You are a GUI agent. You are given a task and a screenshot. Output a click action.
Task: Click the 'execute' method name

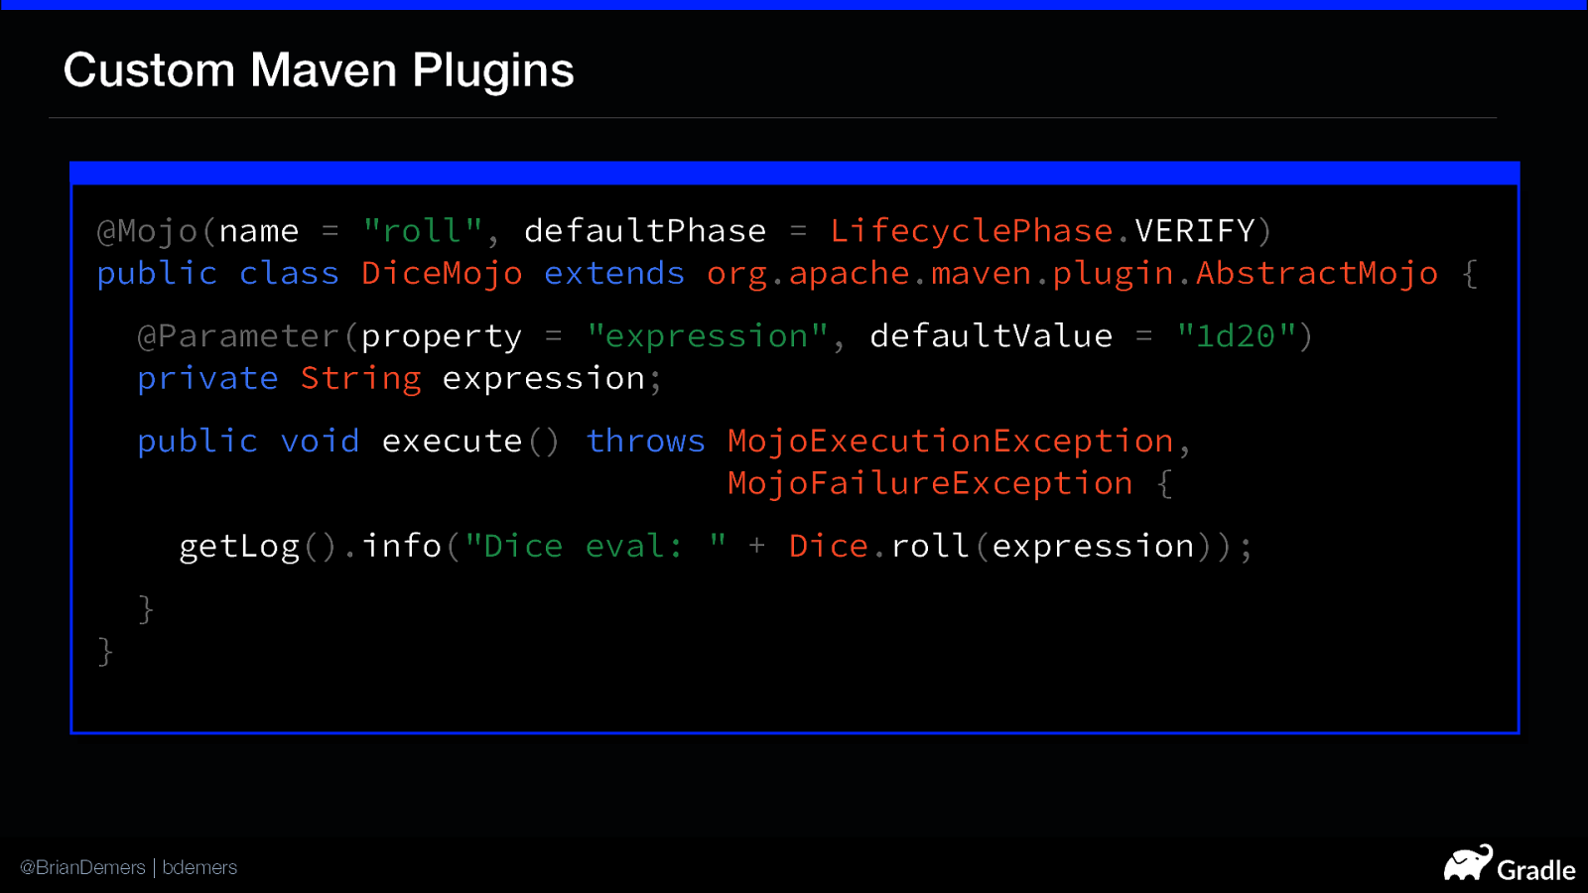click(x=453, y=442)
